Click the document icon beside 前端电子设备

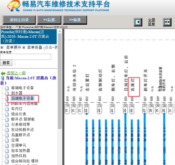coord(7,88)
